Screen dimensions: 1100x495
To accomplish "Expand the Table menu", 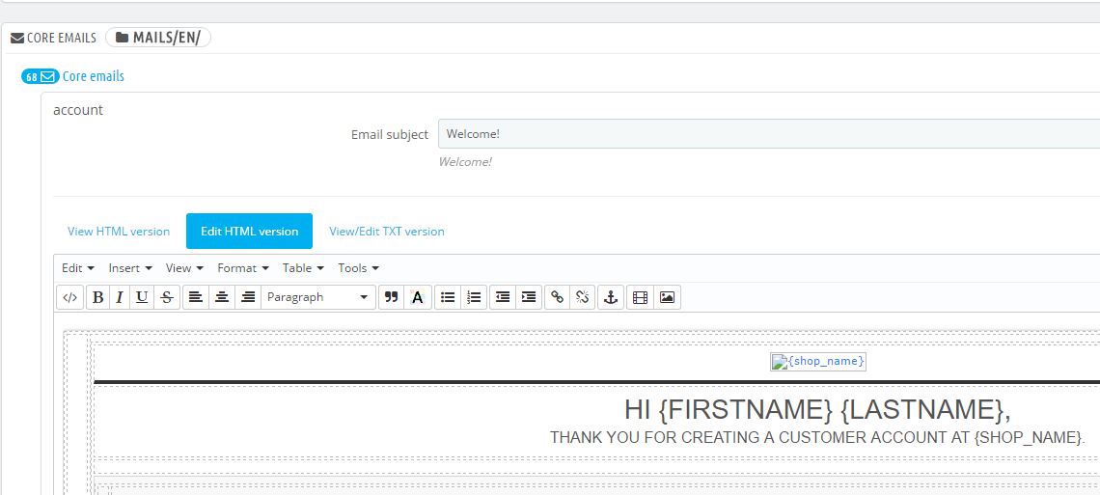I will 303,268.
